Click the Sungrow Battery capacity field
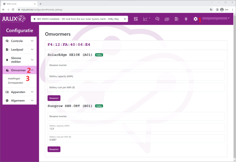The width and height of the screenshot is (236, 162). 136,127
